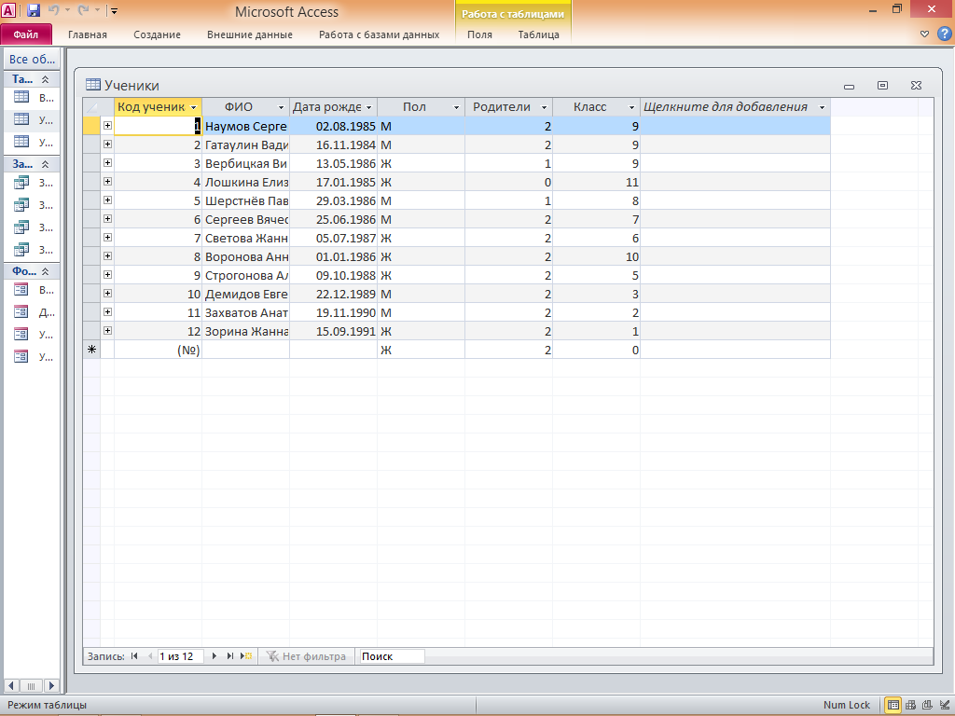Click the current record number box
Viewport: 955px width, 716px height.
pos(180,656)
